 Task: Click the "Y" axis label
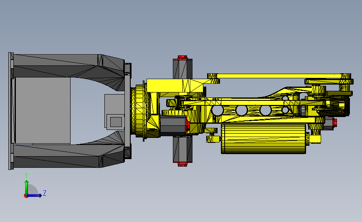pyautogui.click(x=26, y=175)
